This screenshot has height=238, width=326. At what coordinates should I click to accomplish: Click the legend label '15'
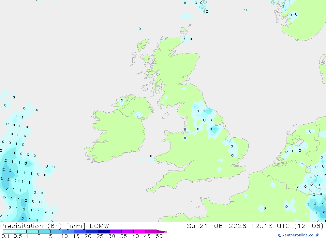click(76, 236)
